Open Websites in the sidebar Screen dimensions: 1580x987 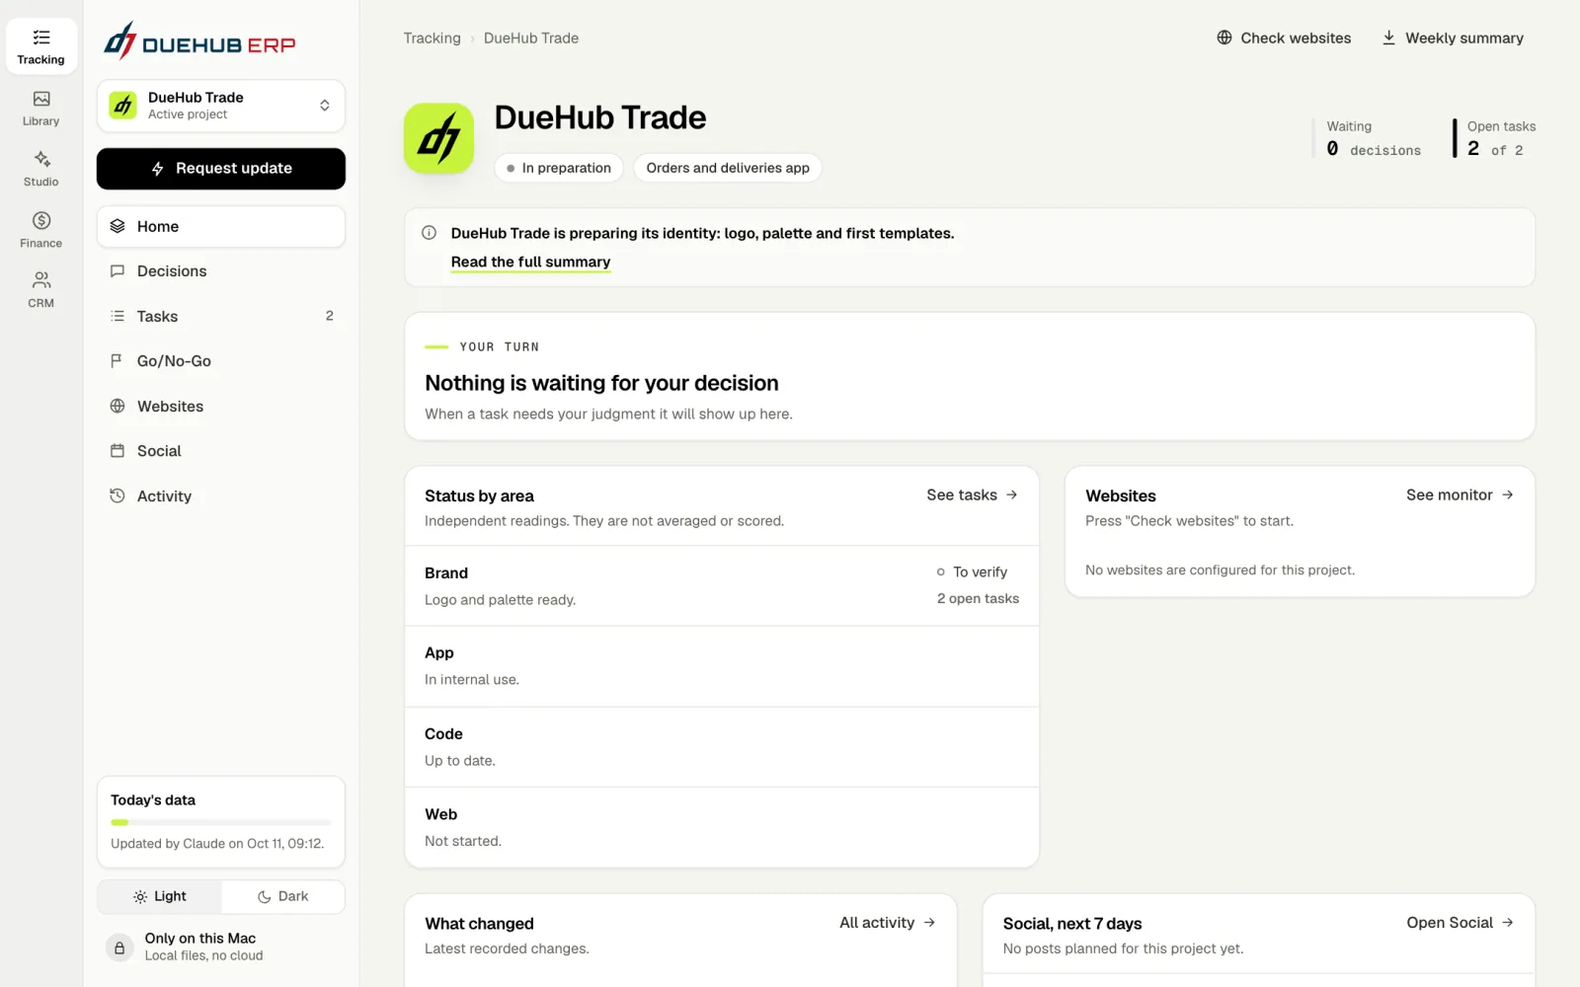221,406
